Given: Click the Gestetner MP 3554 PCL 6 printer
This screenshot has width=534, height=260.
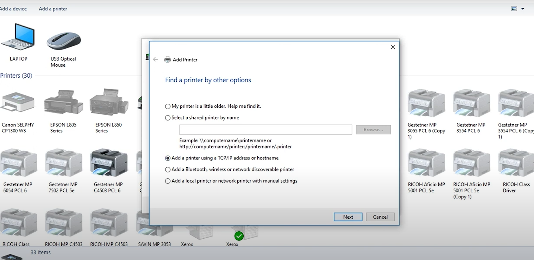Looking at the screenshot, I should point(471,103).
